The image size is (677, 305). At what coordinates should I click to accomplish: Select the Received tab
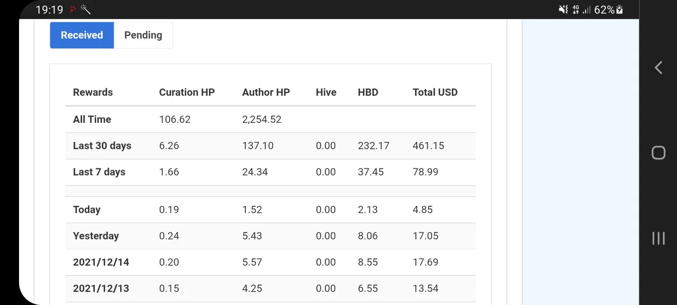(82, 35)
